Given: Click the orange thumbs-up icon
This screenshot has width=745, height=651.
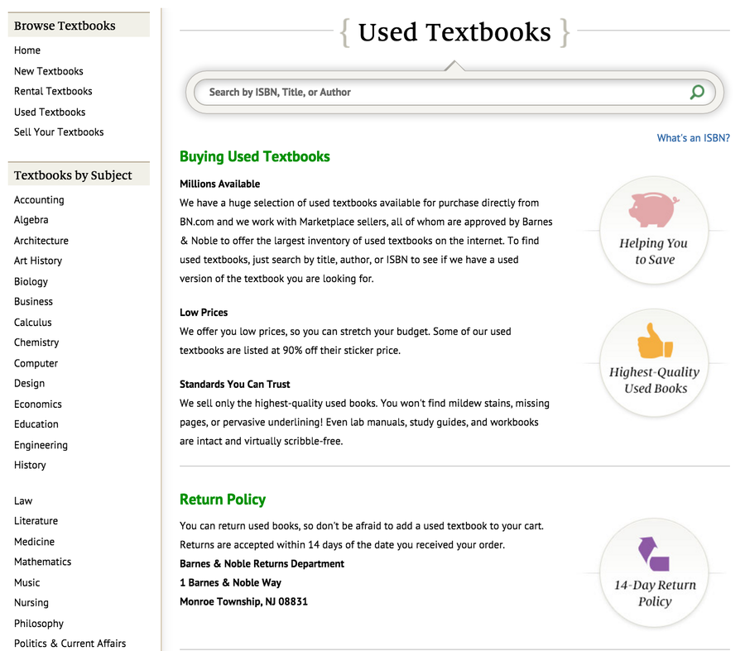Looking at the screenshot, I should [655, 341].
